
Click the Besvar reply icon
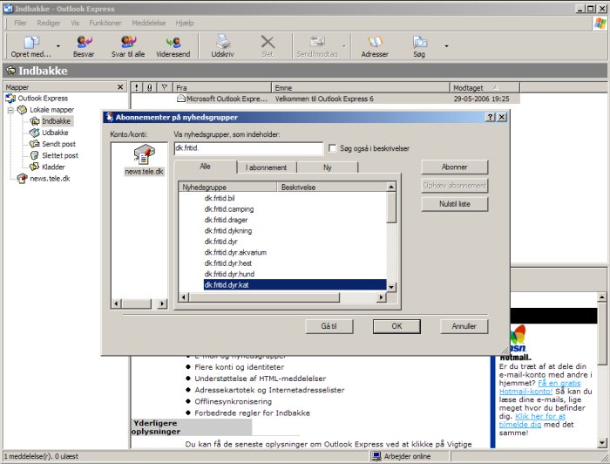84,43
